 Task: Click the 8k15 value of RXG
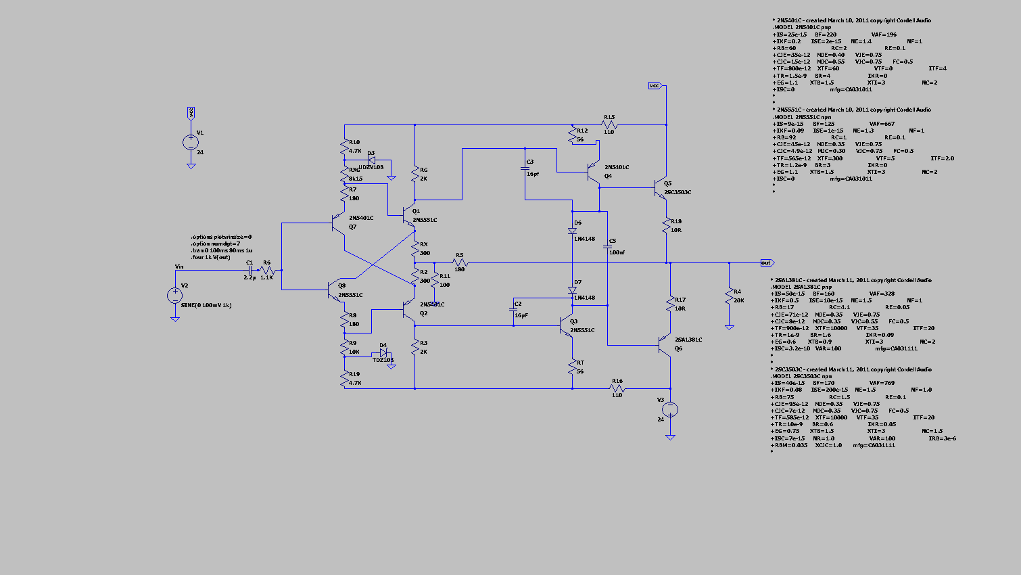356,179
